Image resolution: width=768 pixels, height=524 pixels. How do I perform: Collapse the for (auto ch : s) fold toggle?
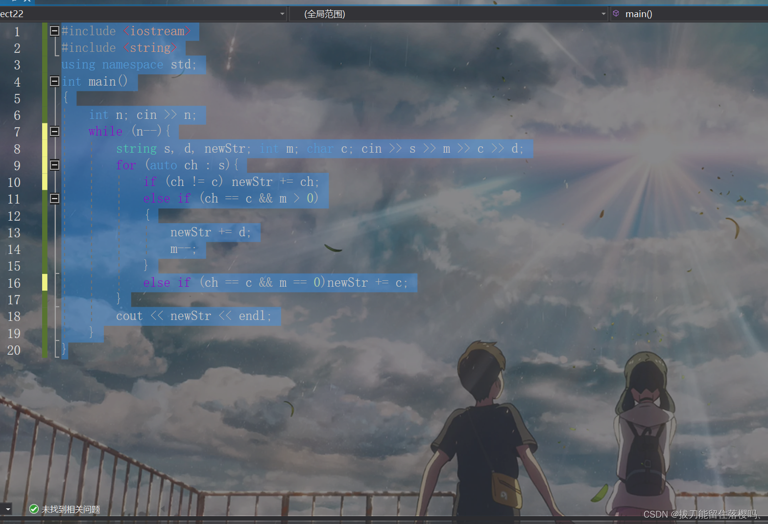(x=55, y=165)
